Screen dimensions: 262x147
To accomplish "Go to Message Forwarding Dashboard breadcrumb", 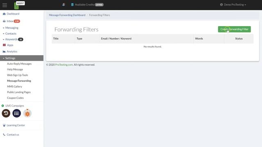I will 67,15.
